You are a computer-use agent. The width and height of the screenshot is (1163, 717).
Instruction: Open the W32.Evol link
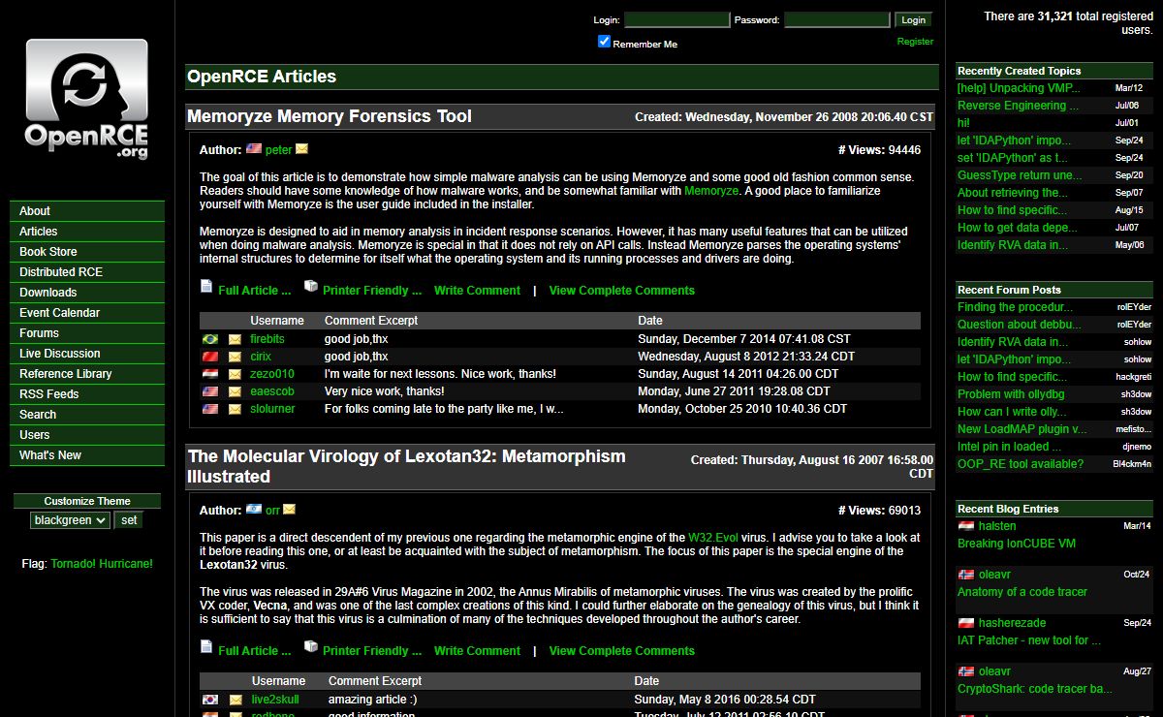point(713,538)
